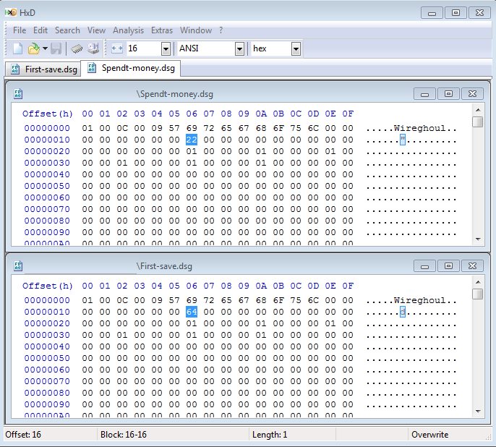The image size is (496, 447).
Task: Open the ANSI charset dropdown
Action: tap(239, 48)
